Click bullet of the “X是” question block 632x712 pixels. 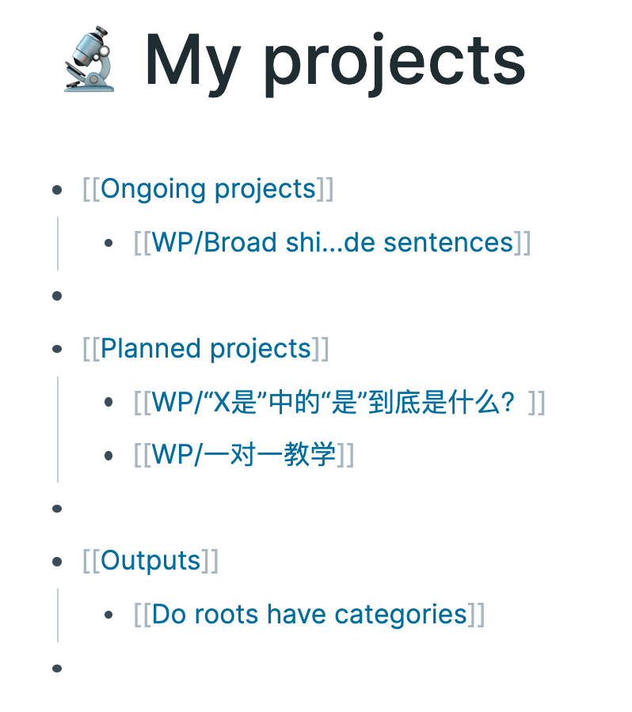pos(109,402)
